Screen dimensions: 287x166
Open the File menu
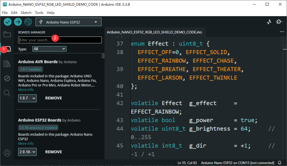point(5,13)
